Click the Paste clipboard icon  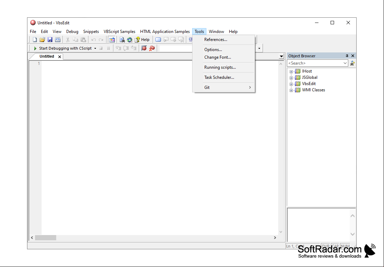point(83,40)
